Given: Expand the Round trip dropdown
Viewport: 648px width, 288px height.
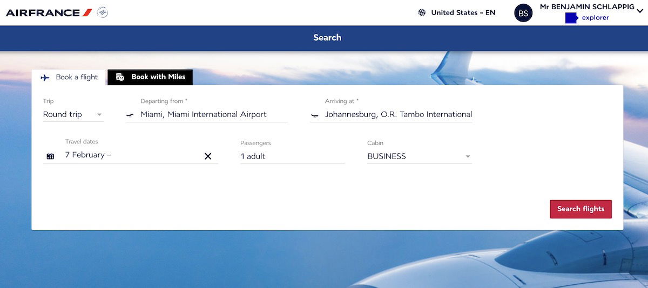Looking at the screenshot, I should [73, 114].
